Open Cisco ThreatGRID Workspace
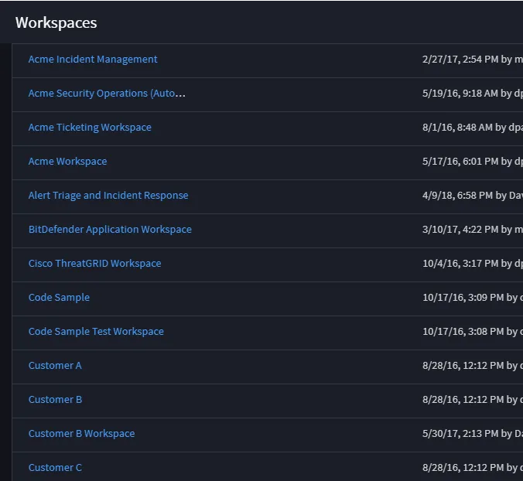Screen dimensions: 523x481 (94, 264)
